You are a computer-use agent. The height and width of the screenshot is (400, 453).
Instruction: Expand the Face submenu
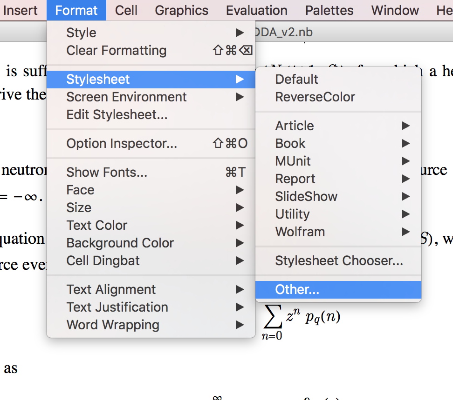pyautogui.click(x=81, y=190)
